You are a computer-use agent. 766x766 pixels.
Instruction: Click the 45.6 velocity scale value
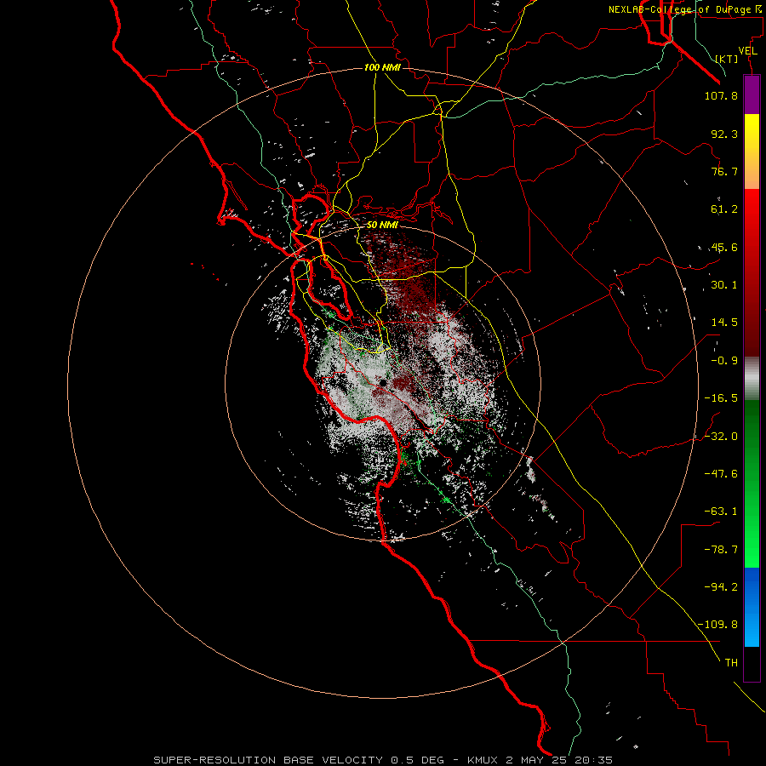(724, 247)
